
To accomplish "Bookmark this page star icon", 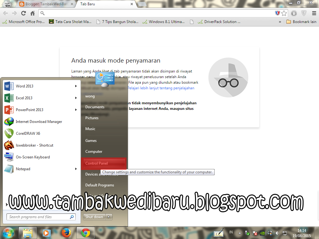I will pos(284,13).
